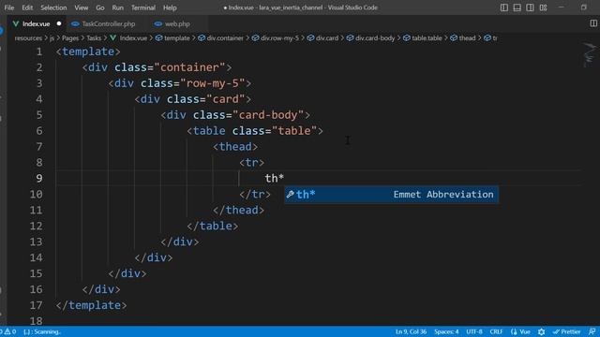
Task: Click the unsaved dot on Index.vue tab
Action: pos(59,23)
